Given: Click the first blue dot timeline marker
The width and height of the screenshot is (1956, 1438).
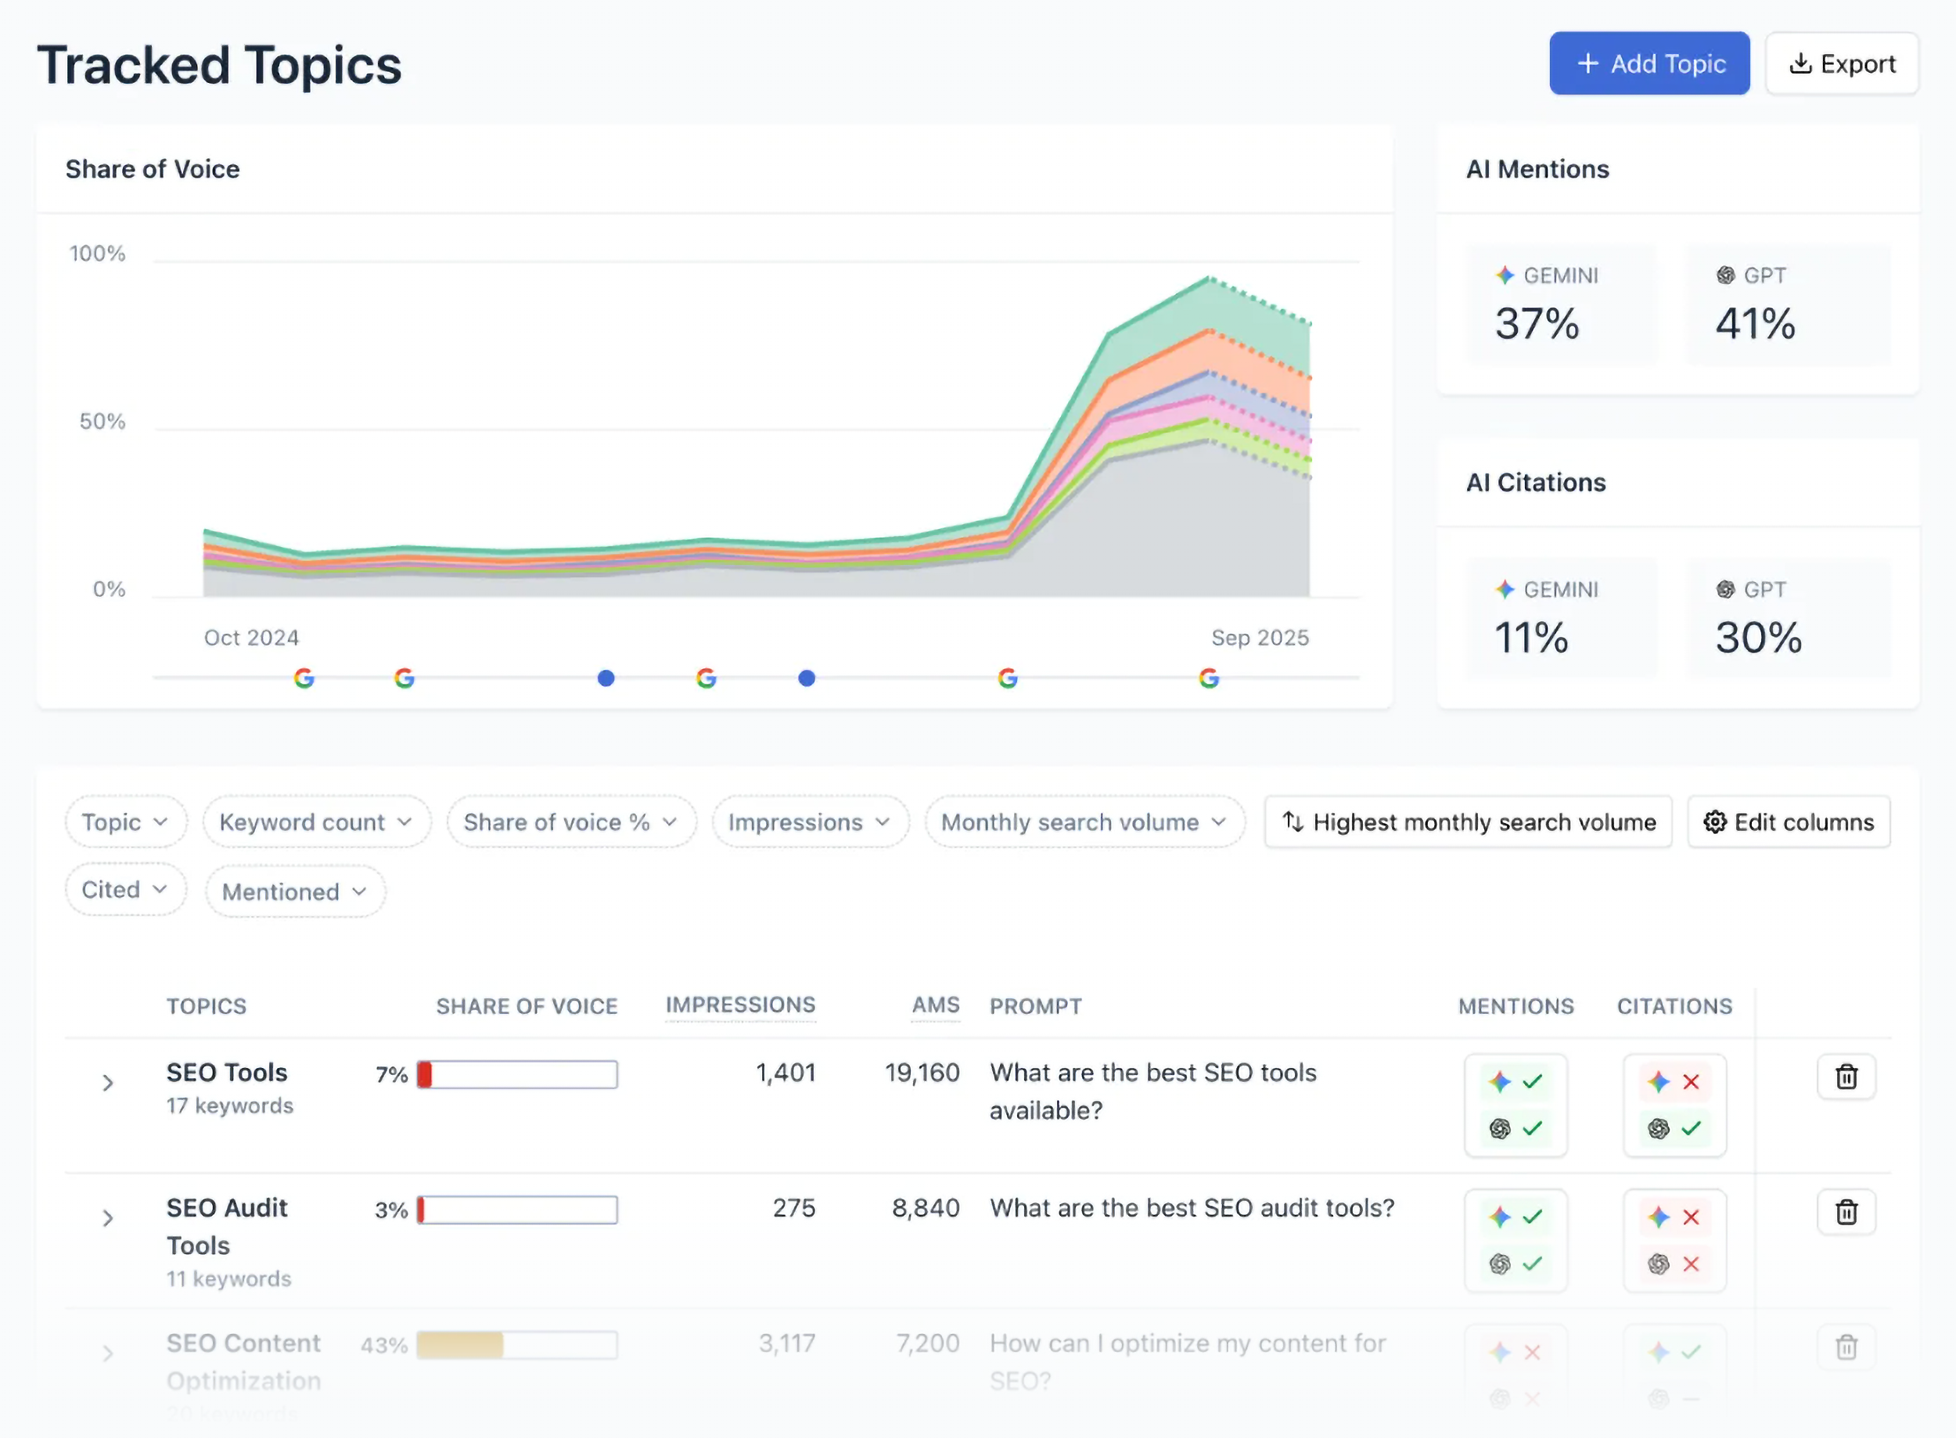Looking at the screenshot, I should (x=606, y=678).
